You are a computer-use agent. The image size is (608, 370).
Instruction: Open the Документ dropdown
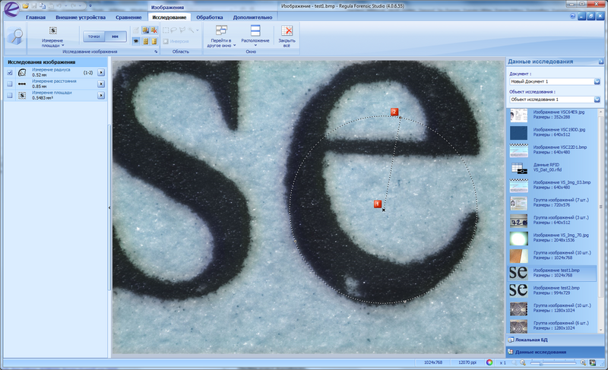point(597,81)
